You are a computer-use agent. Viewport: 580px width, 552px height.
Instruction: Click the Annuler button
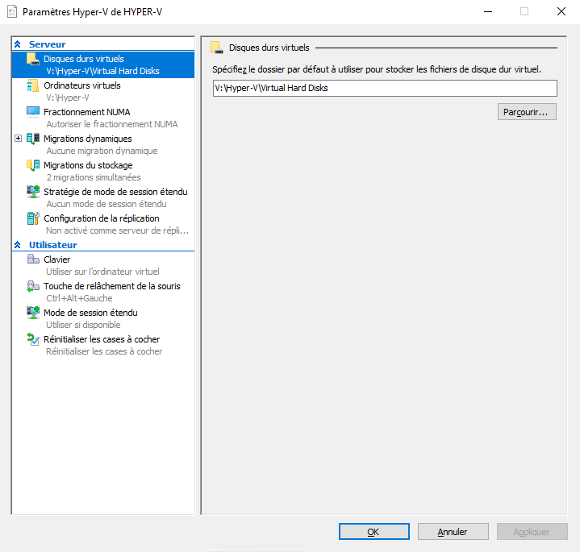(x=453, y=532)
